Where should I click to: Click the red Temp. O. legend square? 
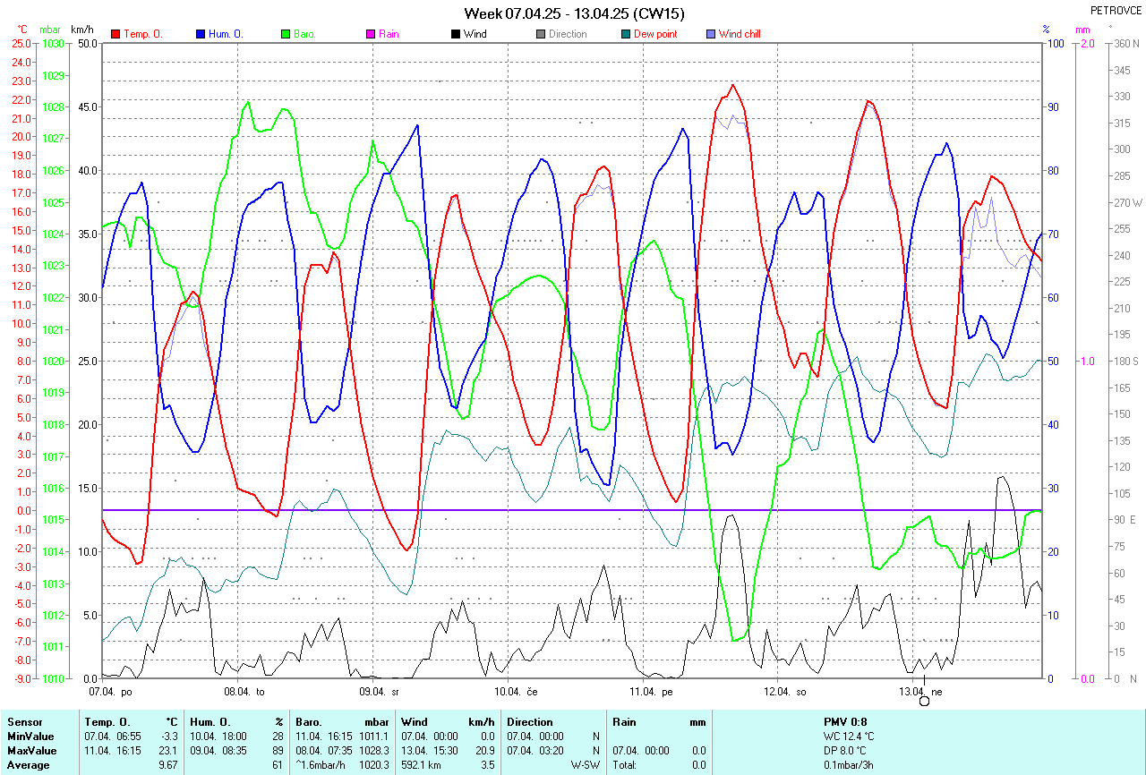[x=115, y=34]
